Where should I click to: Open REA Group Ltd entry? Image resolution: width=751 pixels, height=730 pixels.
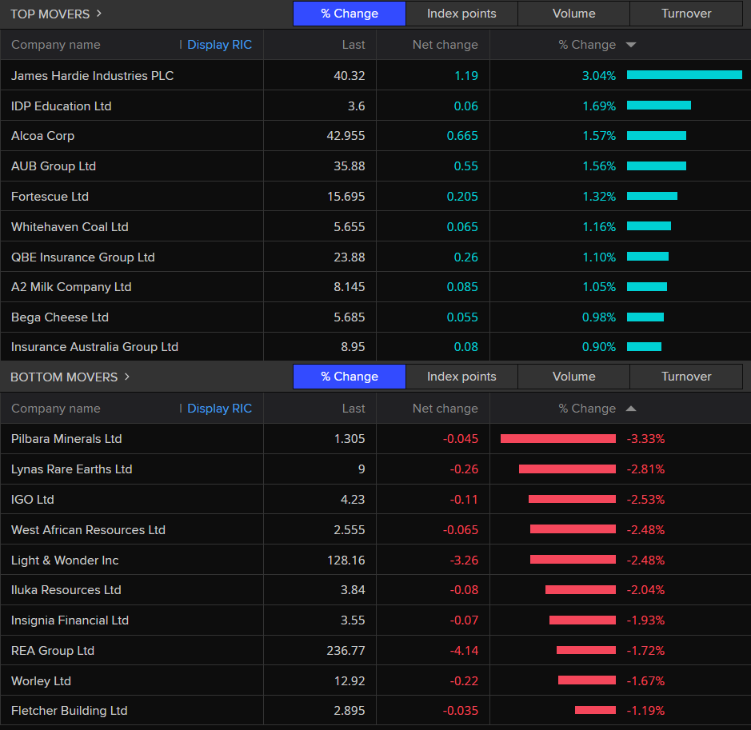coord(53,651)
